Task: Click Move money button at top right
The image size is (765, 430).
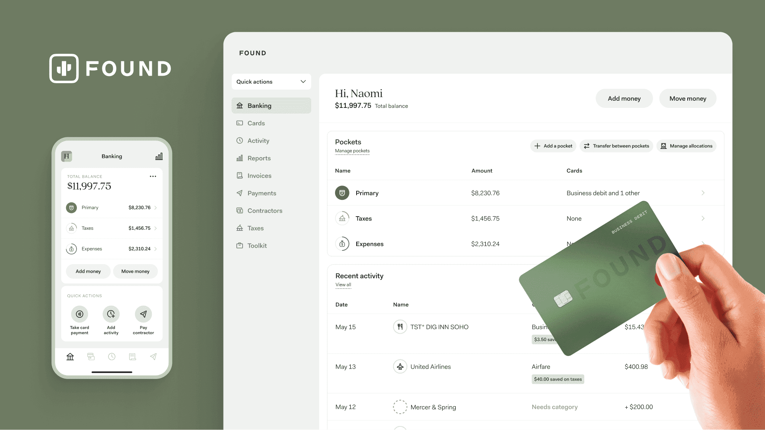Action: tap(688, 98)
